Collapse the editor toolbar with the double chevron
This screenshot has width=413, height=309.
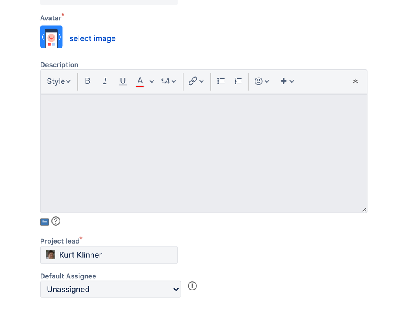[355, 81]
